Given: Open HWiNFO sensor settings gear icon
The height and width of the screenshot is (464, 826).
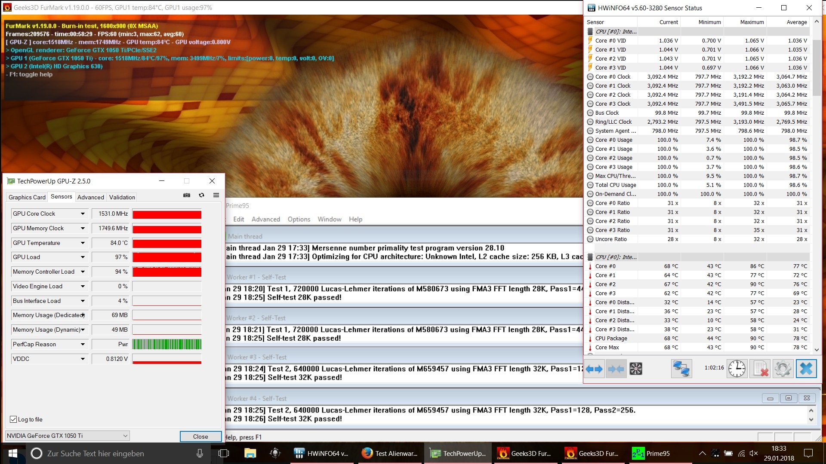Looking at the screenshot, I should click(783, 369).
